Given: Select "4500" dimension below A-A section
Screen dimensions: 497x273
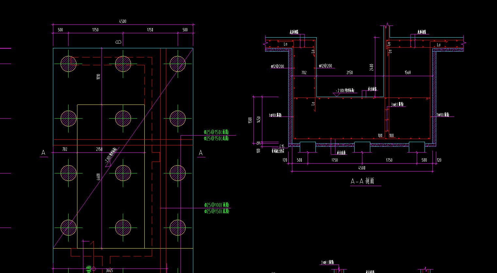Looking at the screenshot, I should click(362, 168).
